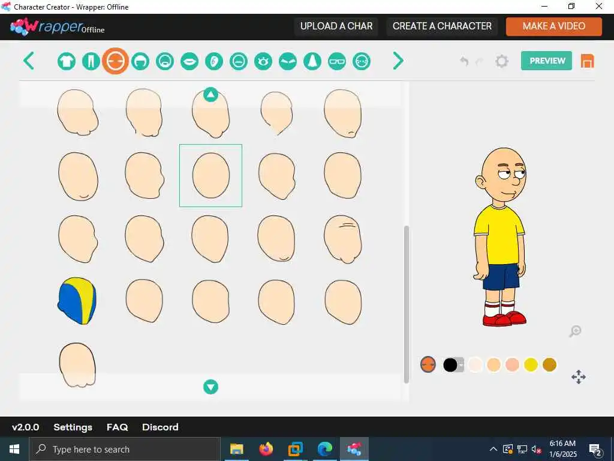Open the mustache face category icon

coord(239,61)
